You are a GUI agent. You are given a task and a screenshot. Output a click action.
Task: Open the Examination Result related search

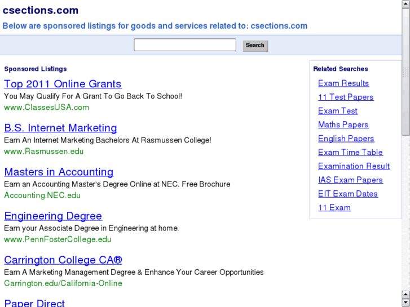coord(354,166)
